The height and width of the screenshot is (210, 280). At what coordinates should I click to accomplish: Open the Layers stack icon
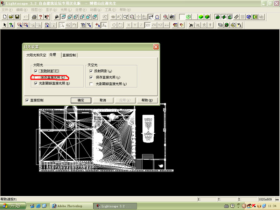tap(220, 25)
